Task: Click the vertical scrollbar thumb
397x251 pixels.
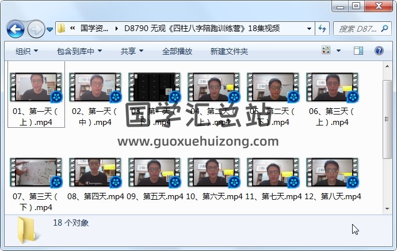Action: (x=387, y=119)
